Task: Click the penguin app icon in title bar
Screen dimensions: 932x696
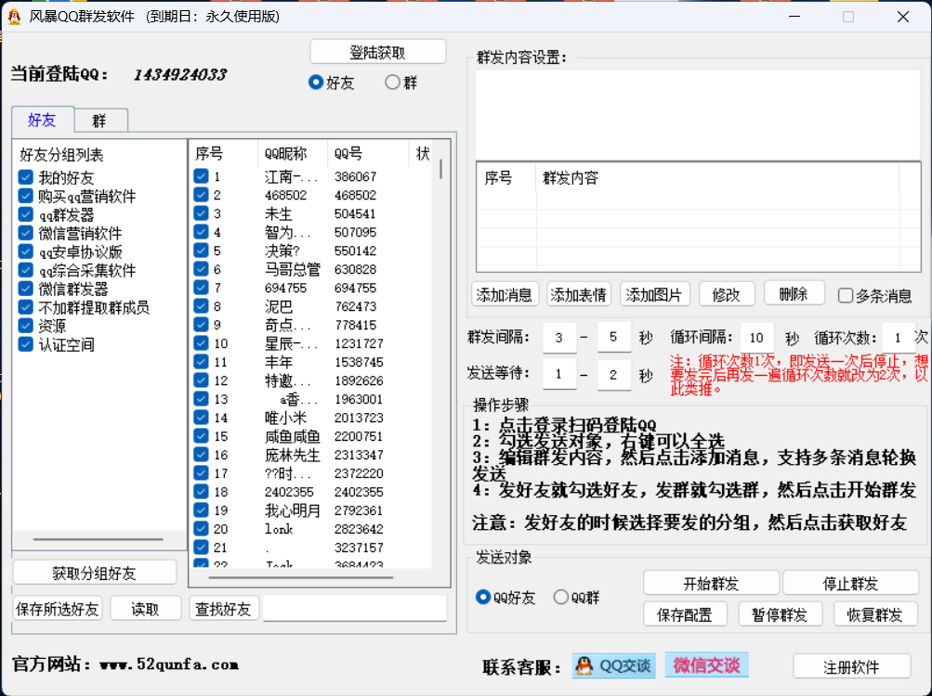Action: point(14,17)
